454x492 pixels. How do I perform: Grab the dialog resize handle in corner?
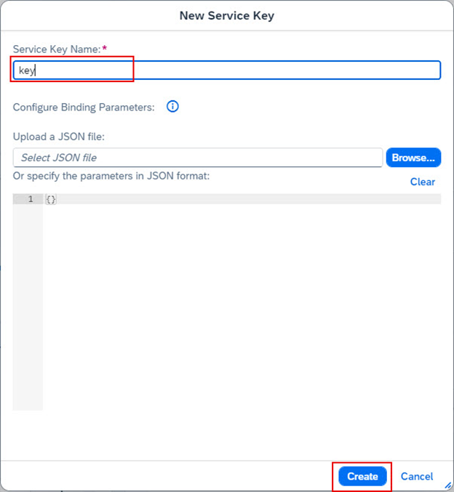[x=448, y=486]
